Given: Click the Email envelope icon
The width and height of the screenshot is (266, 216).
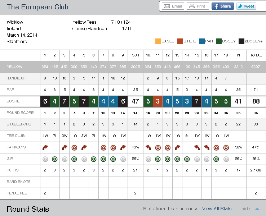Looking at the screenshot, I should tap(167, 6).
